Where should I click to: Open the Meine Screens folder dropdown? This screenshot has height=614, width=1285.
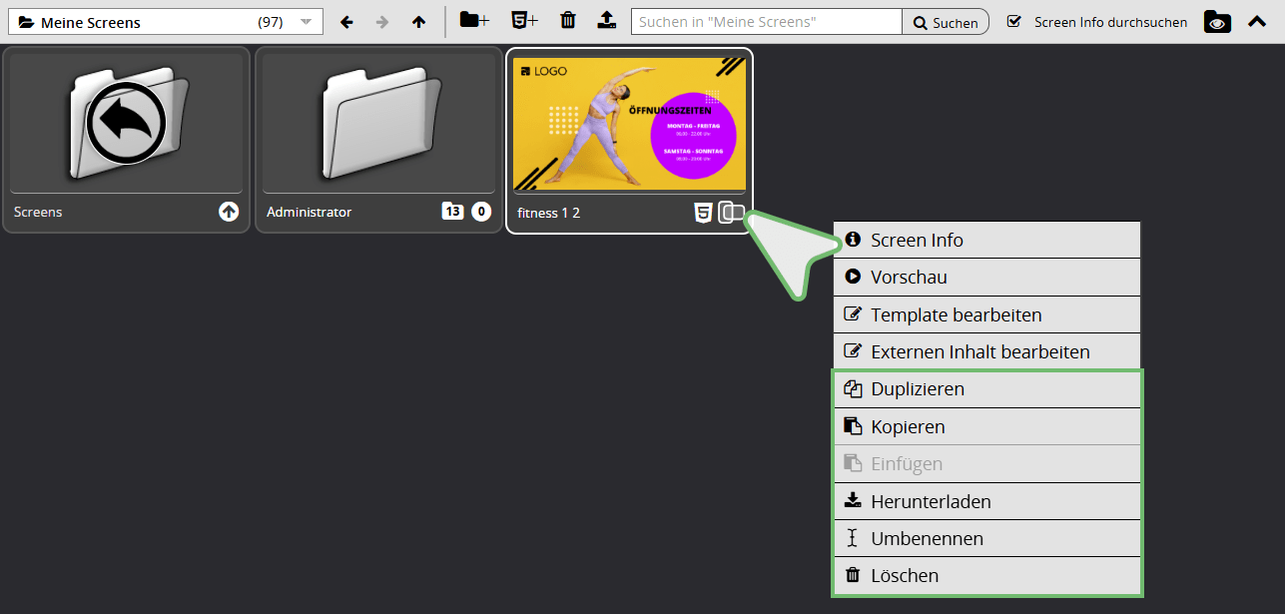pyautogui.click(x=165, y=22)
